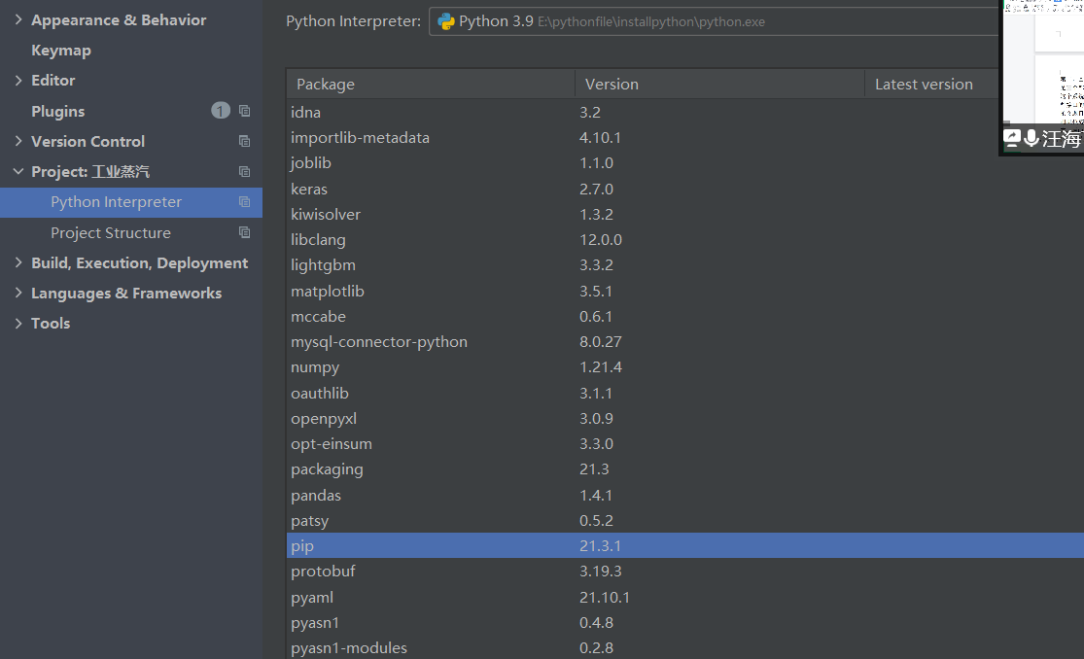
Task: Click the icon beside Project Structure entry
Action: click(x=244, y=232)
